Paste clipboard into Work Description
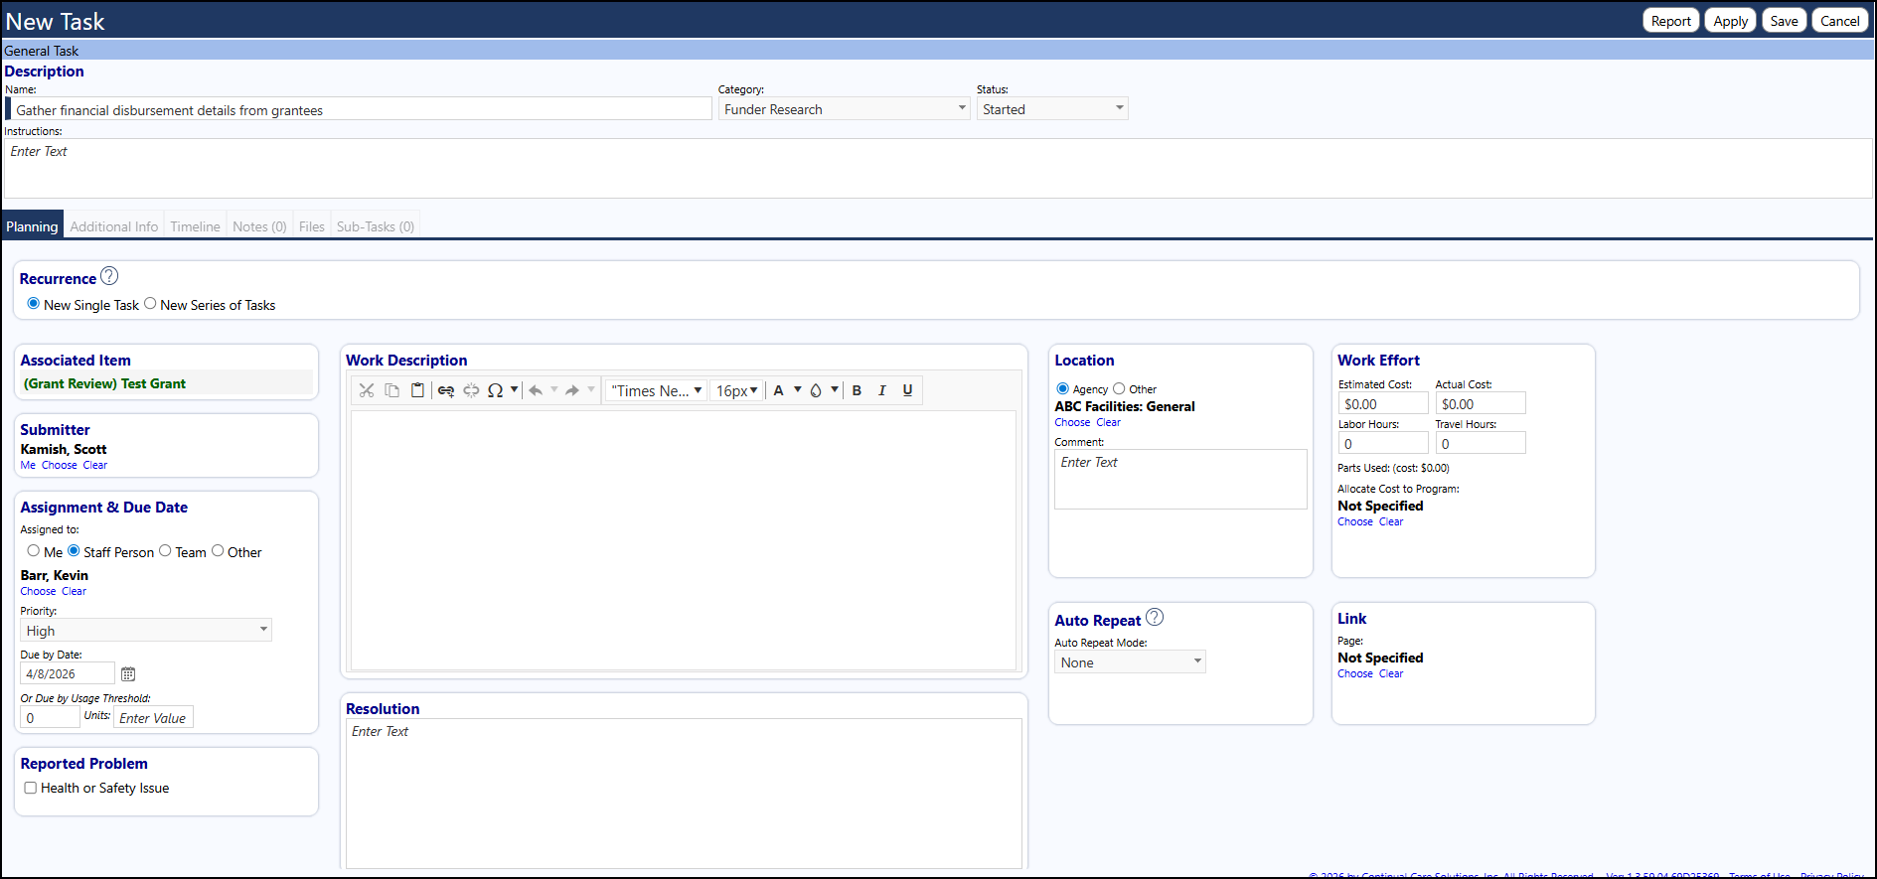 pos(418,390)
